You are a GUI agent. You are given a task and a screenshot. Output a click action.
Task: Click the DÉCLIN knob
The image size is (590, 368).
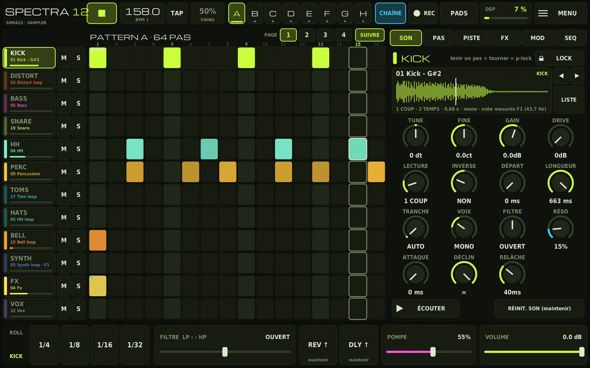[x=464, y=274]
